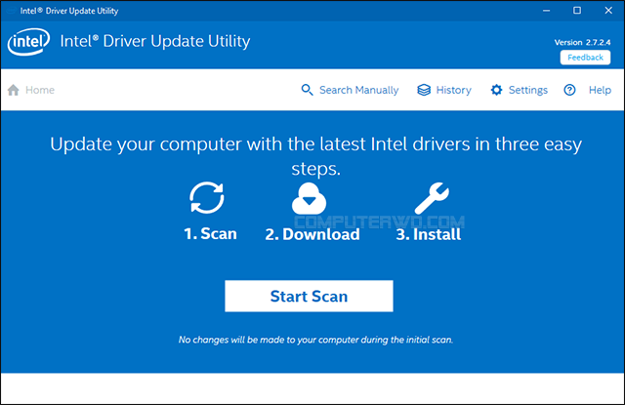Close the Intel Driver Update Utility window
The image size is (625, 405).
coord(608,11)
